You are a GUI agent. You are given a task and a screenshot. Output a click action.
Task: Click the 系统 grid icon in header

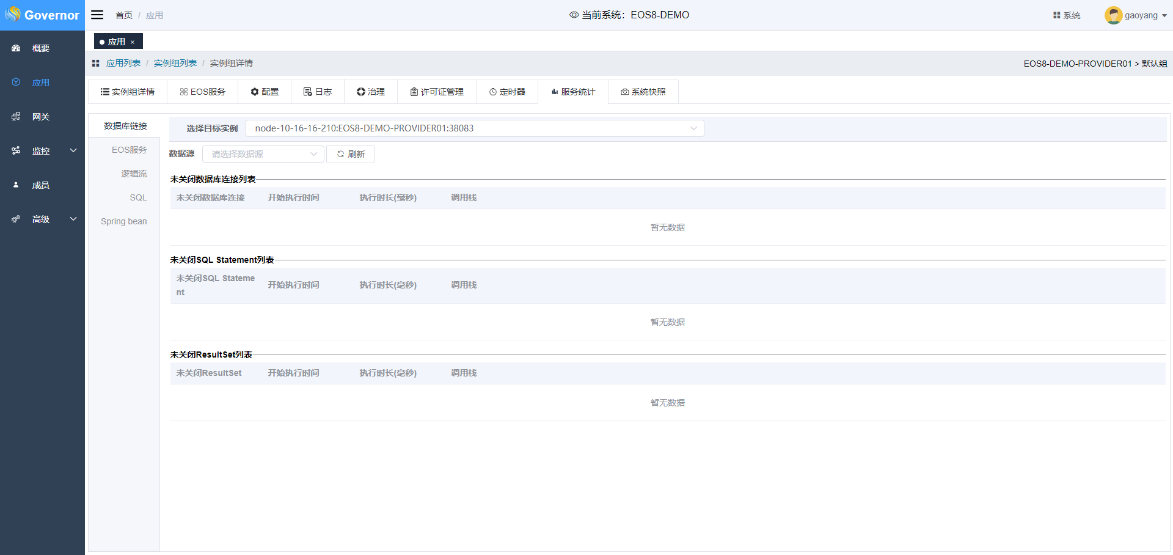pos(1056,15)
